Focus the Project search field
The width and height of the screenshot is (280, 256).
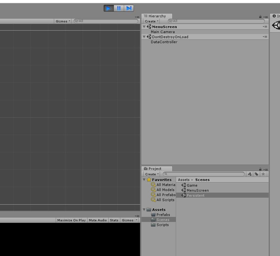pos(204,174)
